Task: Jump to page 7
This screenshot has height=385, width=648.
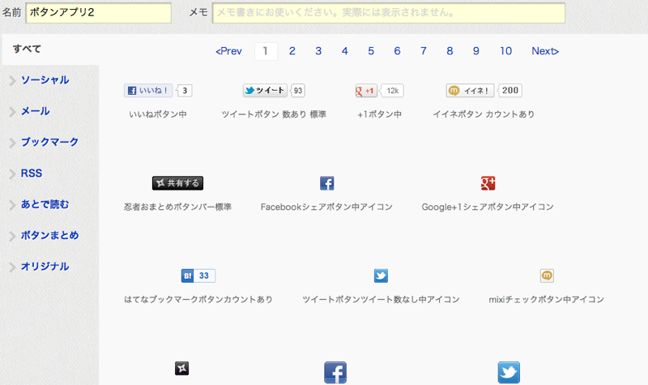Action: click(x=424, y=51)
